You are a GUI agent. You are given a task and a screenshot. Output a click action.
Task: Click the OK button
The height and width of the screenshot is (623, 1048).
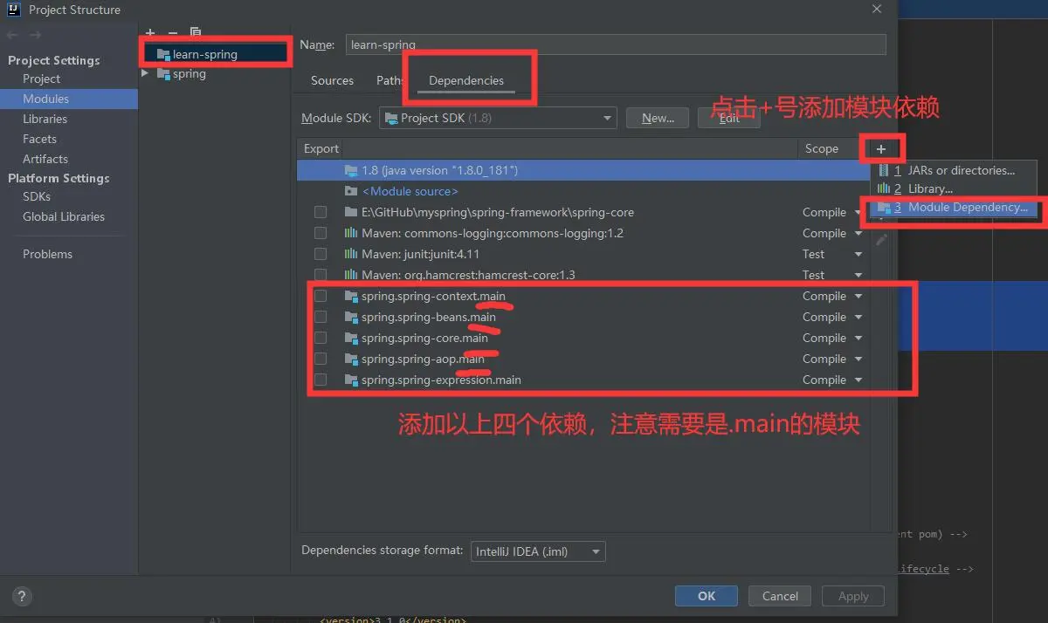click(707, 596)
